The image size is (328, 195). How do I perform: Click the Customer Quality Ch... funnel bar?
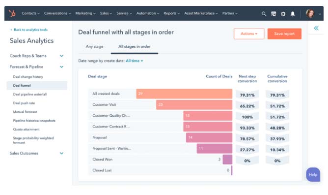(x=208, y=116)
